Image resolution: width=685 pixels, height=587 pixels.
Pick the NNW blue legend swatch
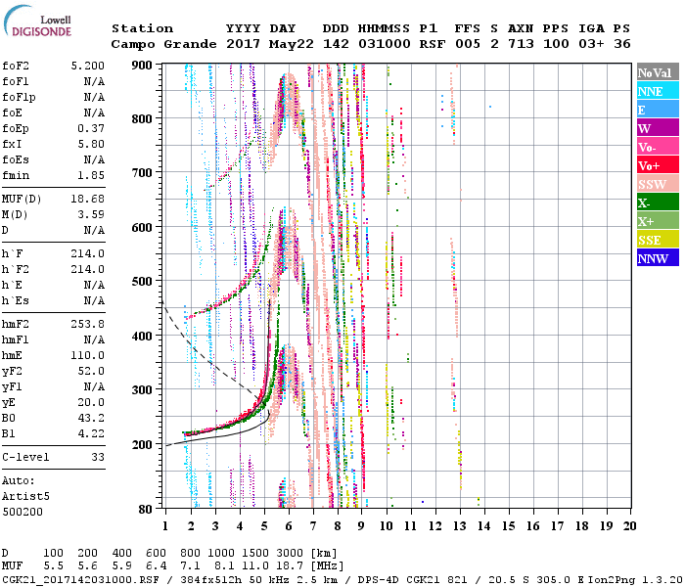(657, 258)
